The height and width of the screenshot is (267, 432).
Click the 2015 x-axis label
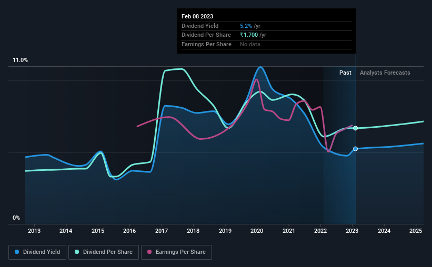[98, 231]
